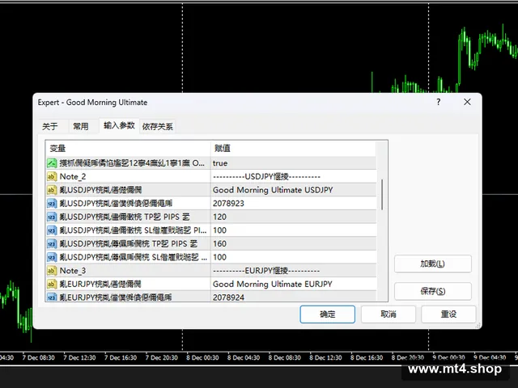Click the string icon beside Note_2
This screenshot has width=518, height=388.
tap(52, 176)
